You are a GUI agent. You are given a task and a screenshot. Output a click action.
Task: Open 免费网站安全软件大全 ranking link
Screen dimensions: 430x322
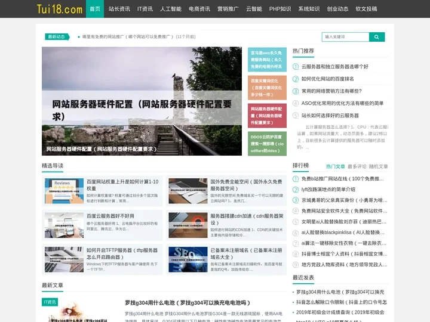(344, 211)
